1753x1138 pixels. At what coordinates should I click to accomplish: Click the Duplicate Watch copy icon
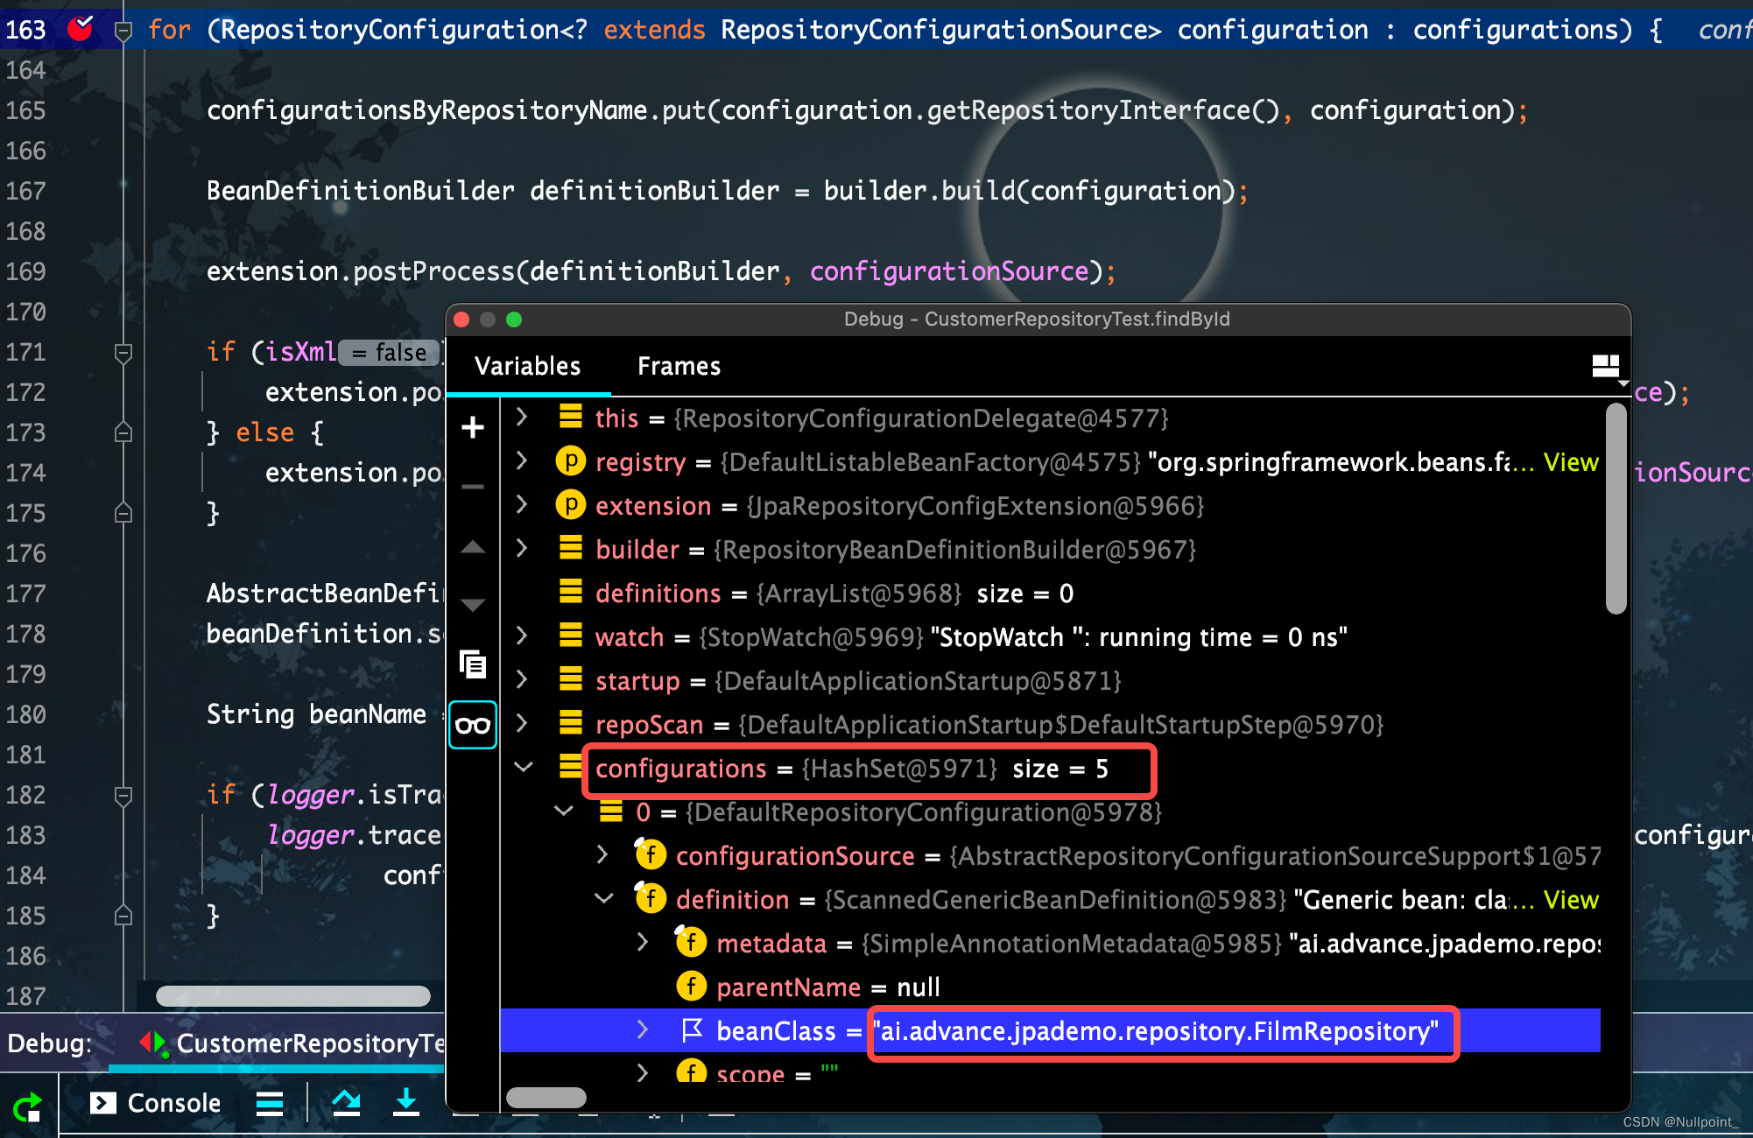coord(473,665)
